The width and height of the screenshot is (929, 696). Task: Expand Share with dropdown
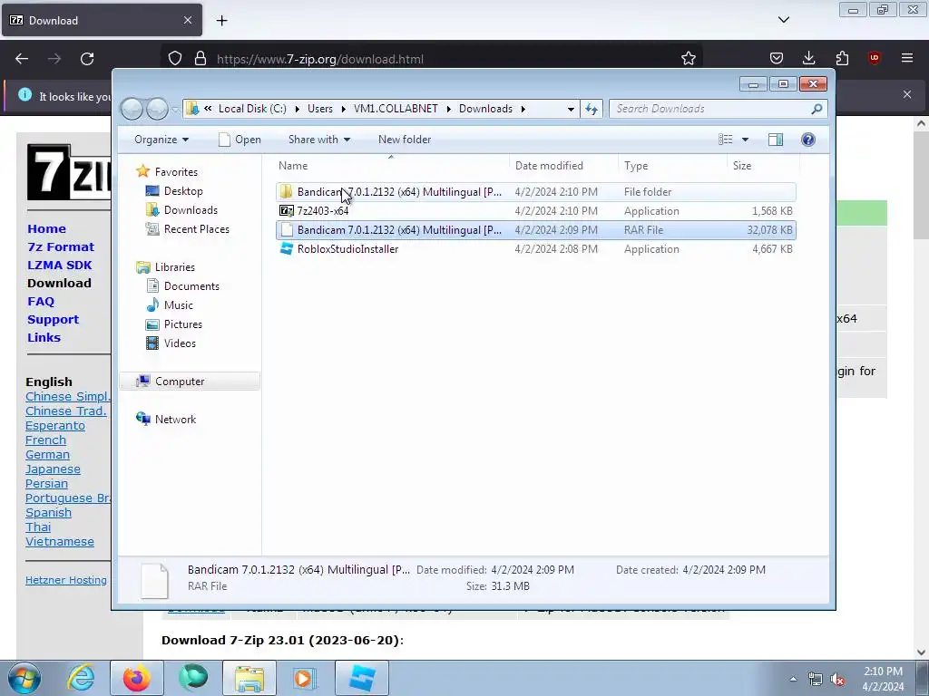[x=318, y=140]
